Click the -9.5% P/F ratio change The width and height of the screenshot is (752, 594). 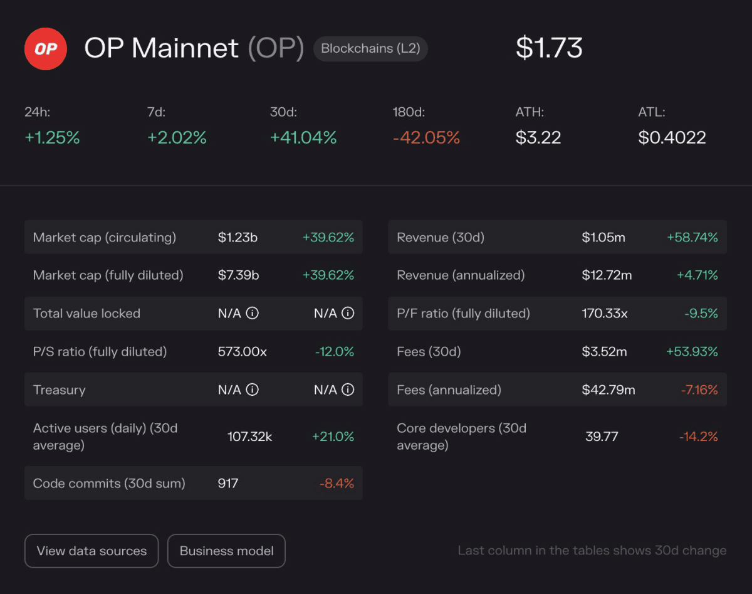click(x=701, y=313)
